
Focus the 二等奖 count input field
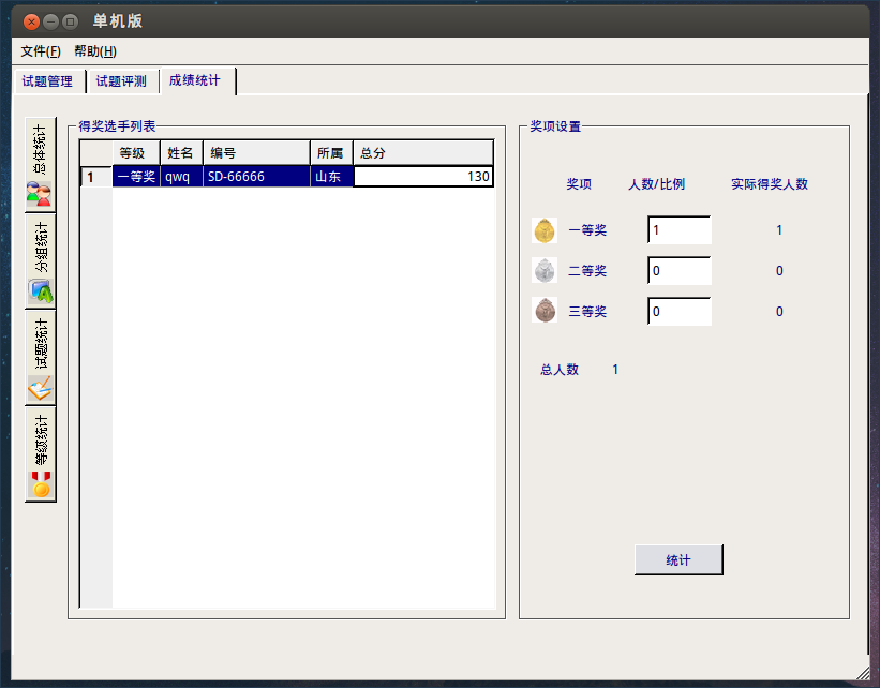pos(679,271)
